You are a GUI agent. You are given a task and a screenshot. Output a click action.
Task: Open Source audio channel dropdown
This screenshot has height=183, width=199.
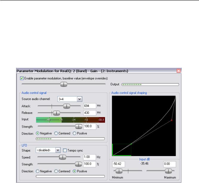(79, 99)
